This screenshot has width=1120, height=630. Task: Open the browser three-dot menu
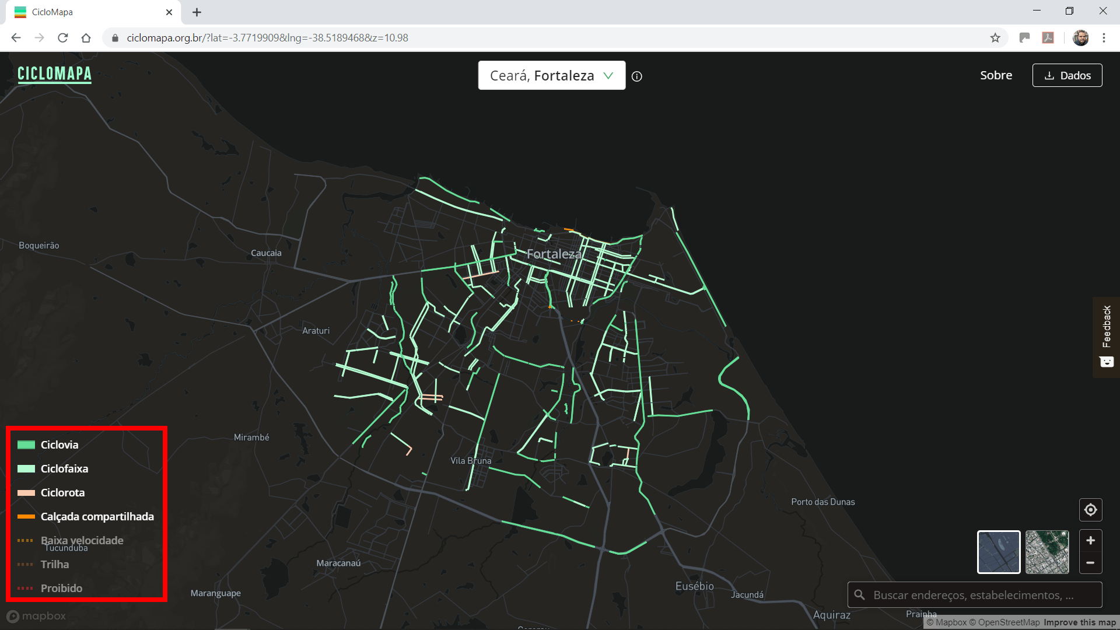tap(1104, 38)
